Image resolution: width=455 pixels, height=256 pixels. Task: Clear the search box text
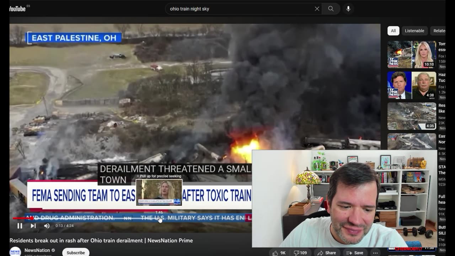coord(317,9)
